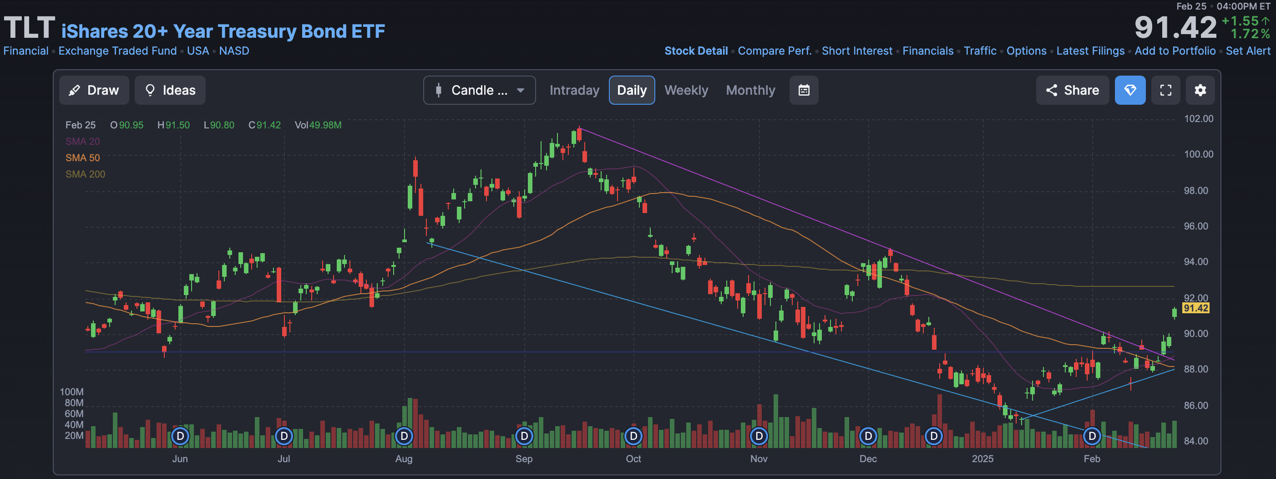Click the NASD exchange link

[x=234, y=51]
